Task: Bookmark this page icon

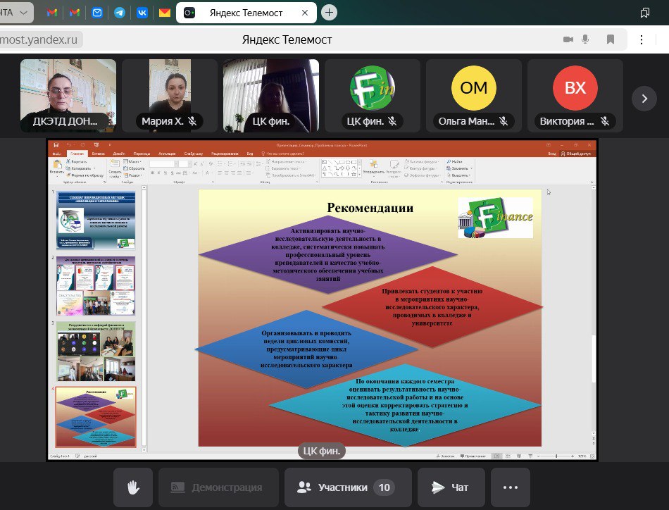Action: tap(611, 39)
